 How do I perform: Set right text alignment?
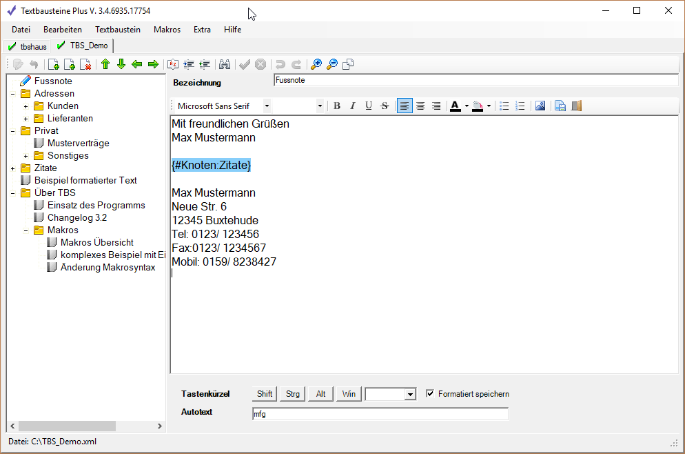(436, 106)
